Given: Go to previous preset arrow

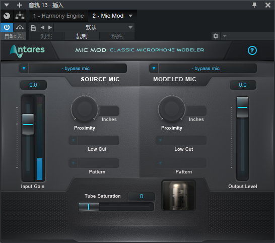Looking at the screenshot, I should (x=42, y=27).
